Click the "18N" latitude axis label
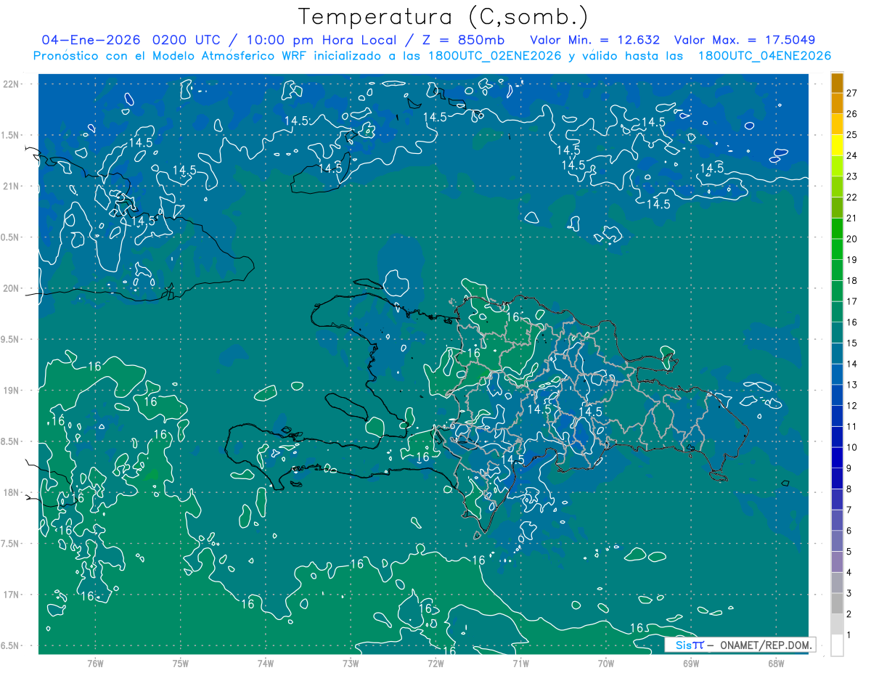This screenshot has width=871, height=673. point(12,492)
